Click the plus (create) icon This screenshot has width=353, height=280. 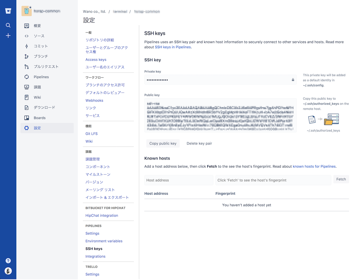coord(8,36)
